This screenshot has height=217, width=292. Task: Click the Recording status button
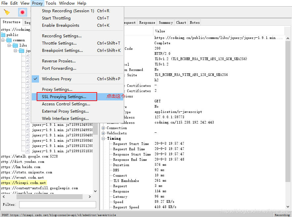282,215
